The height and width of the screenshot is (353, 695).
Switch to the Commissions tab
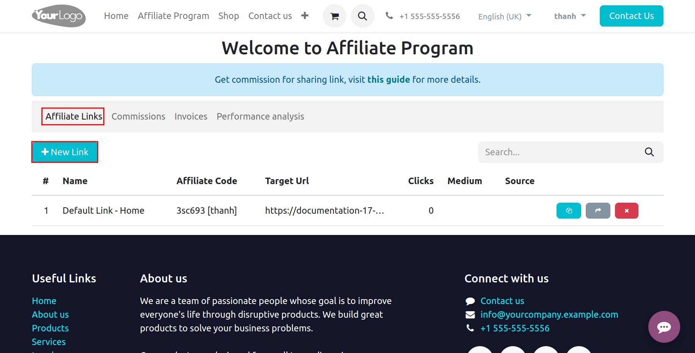point(138,117)
